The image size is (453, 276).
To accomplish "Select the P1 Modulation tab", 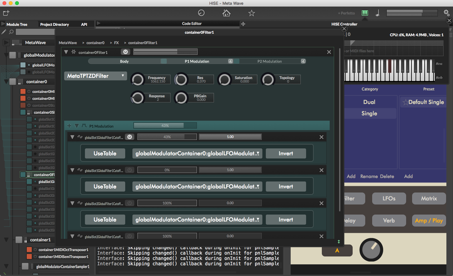I will 197,61.
